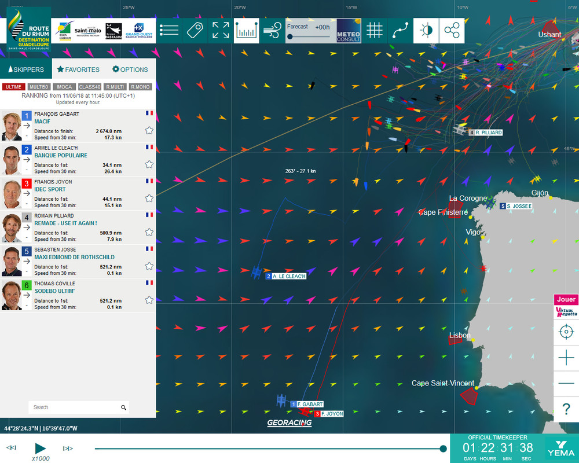The image size is (579, 463).
Task: Click the search magnifier icon
Action: pyautogui.click(x=124, y=407)
